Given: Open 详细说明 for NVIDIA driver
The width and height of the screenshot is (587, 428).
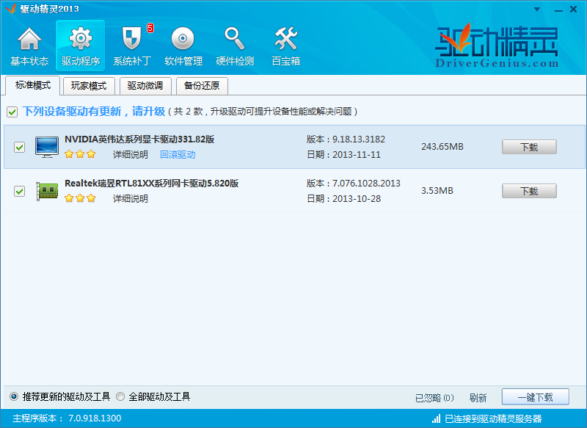Looking at the screenshot, I should click(131, 155).
